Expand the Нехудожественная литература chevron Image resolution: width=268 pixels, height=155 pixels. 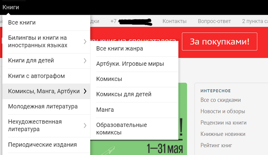tap(85, 125)
